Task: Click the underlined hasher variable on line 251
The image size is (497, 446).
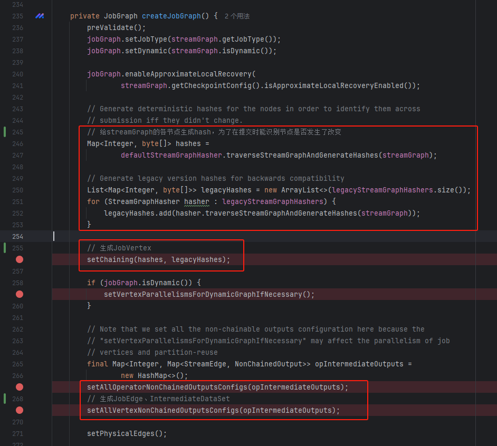Action: coord(196,202)
